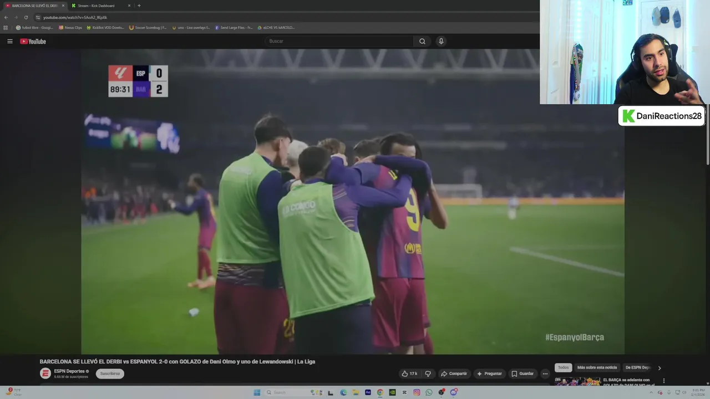Open the KickBot VOD Downloader bookmark
Viewport: 710px width, 399px height.
point(105,27)
